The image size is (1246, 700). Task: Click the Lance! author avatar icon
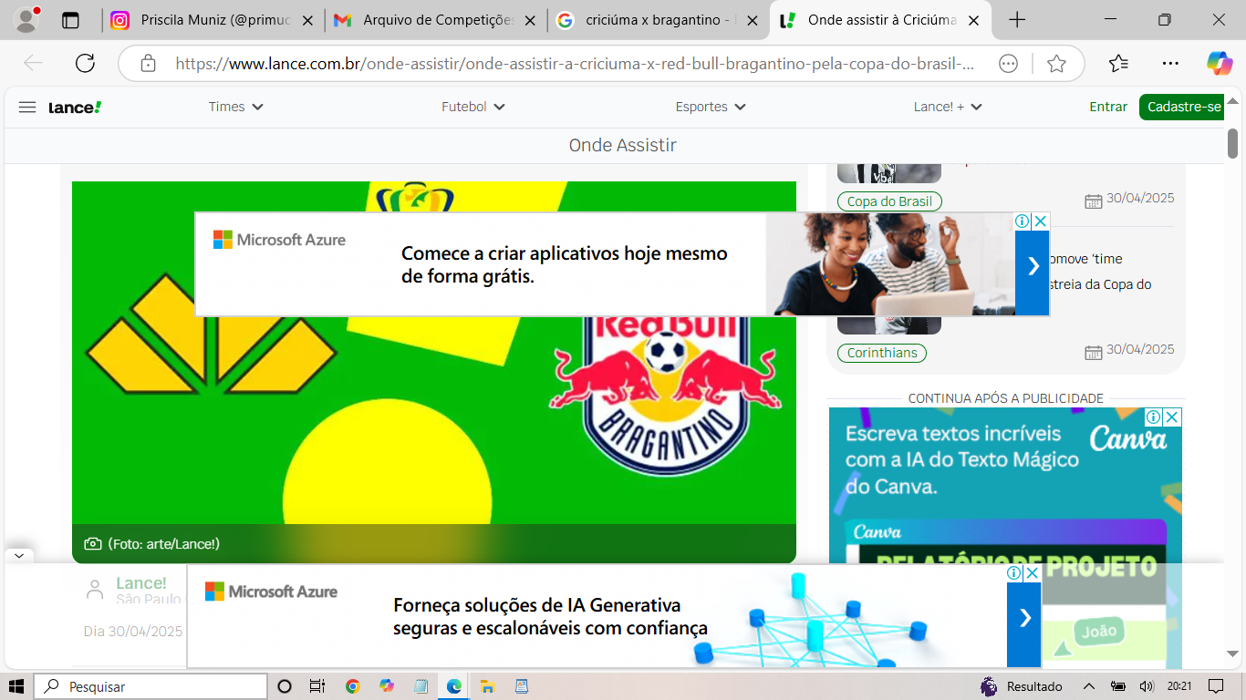coord(95,590)
